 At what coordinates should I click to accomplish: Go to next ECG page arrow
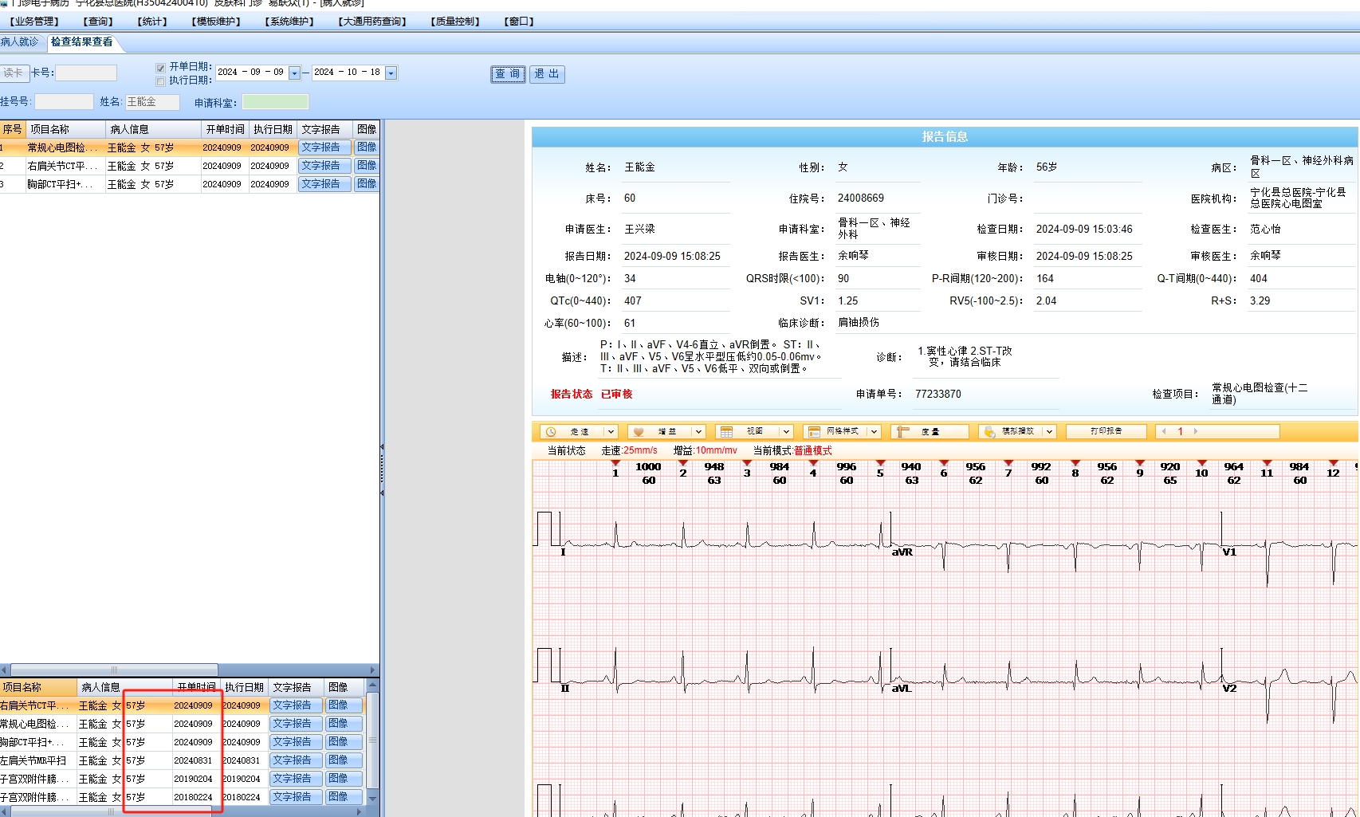click(1196, 431)
